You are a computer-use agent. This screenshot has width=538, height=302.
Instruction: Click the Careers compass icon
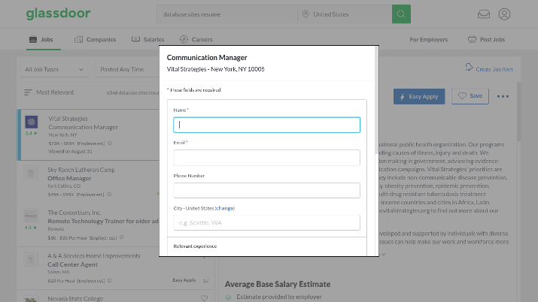[x=184, y=39]
